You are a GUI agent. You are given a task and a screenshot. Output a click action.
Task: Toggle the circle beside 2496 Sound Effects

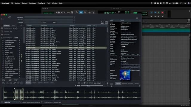pyautogui.click(x=19, y=40)
